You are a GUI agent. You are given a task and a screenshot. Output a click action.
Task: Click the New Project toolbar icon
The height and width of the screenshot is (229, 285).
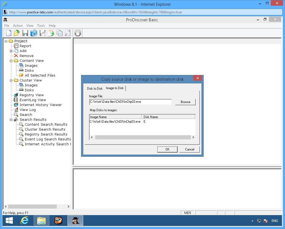(9, 33)
